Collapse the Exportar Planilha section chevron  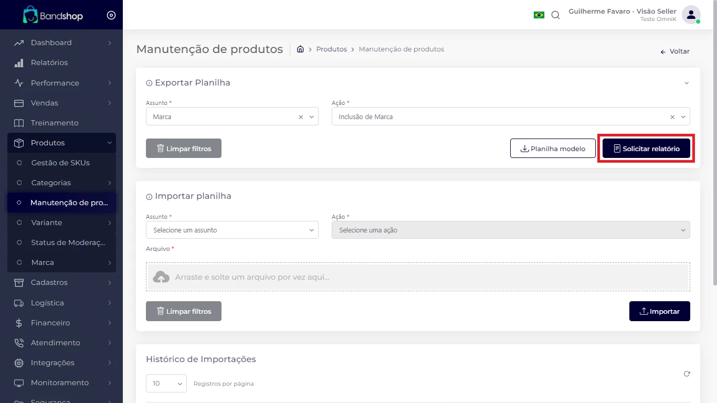[x=687, y=83]
